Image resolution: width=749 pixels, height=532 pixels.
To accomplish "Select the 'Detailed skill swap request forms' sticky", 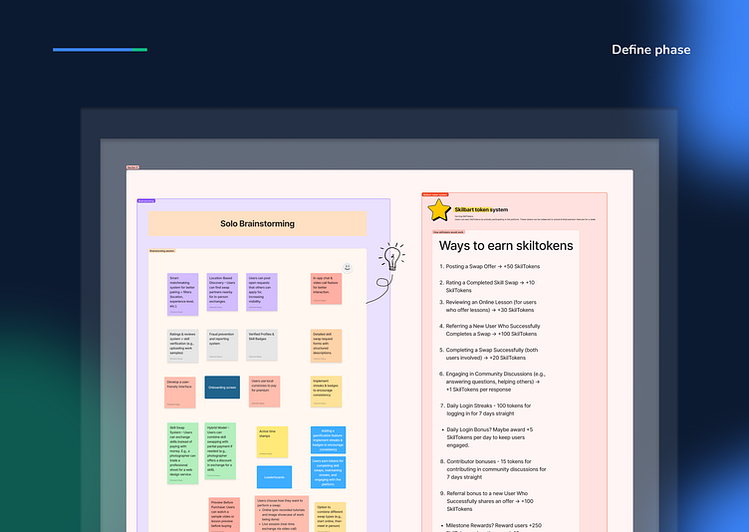I will [x=326, y=346].
